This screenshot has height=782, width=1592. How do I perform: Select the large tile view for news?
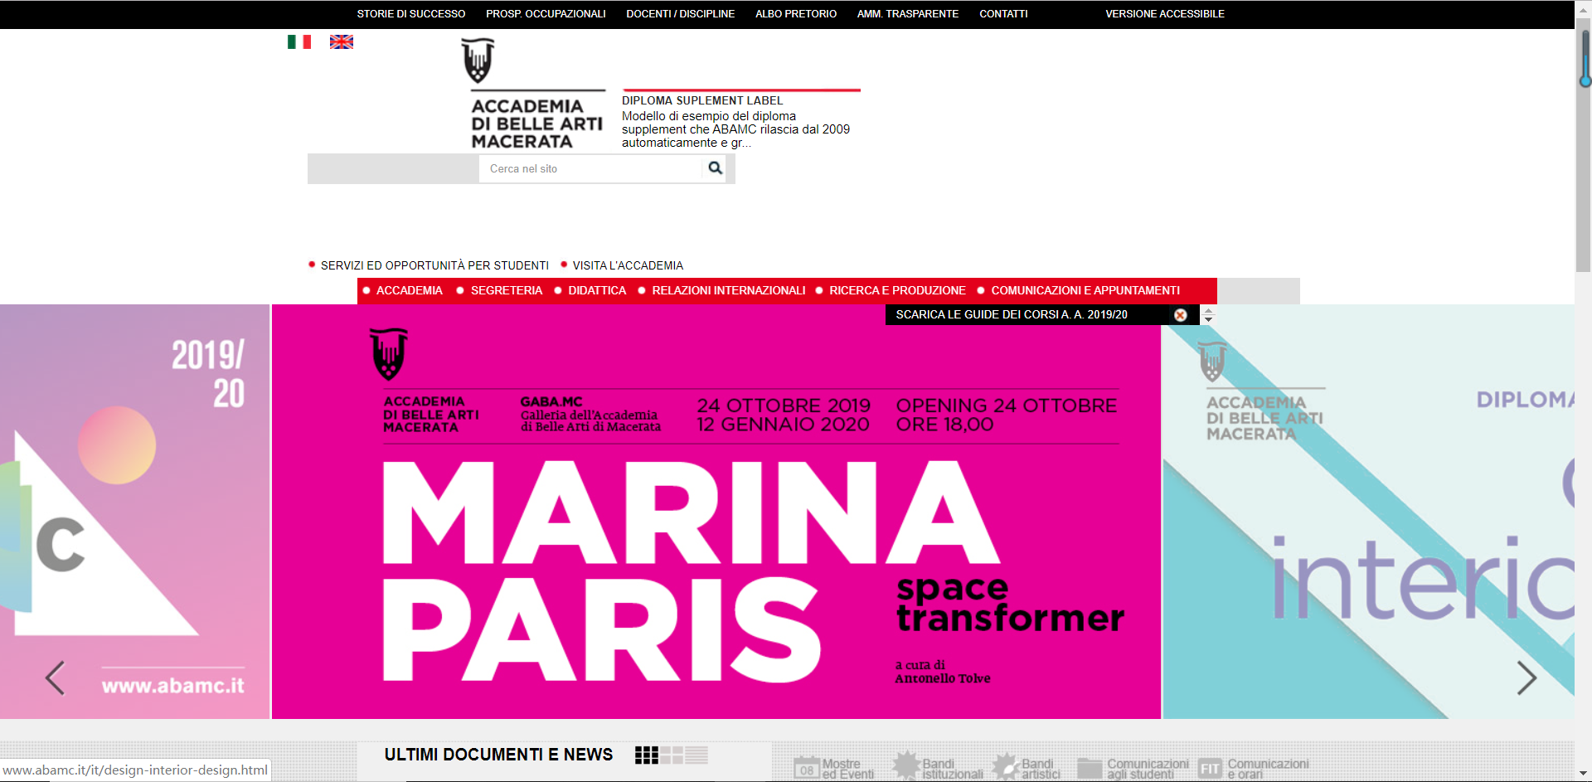[672, 755]
